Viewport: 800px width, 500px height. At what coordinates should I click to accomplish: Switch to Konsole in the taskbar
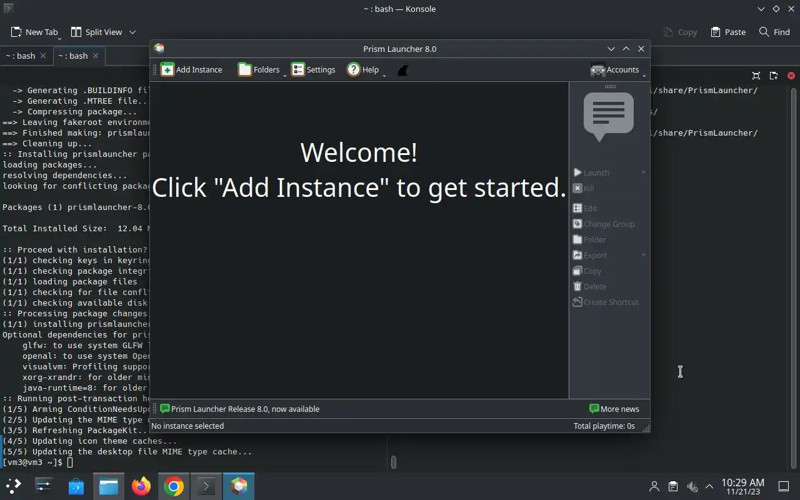206,486
